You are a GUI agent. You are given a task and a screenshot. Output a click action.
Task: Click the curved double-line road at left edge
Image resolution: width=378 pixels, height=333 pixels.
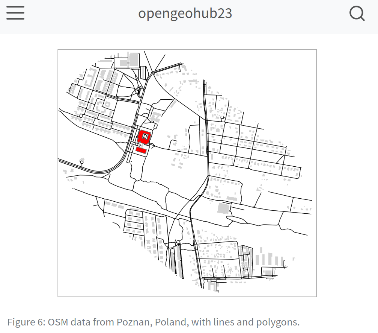[75, 166]
